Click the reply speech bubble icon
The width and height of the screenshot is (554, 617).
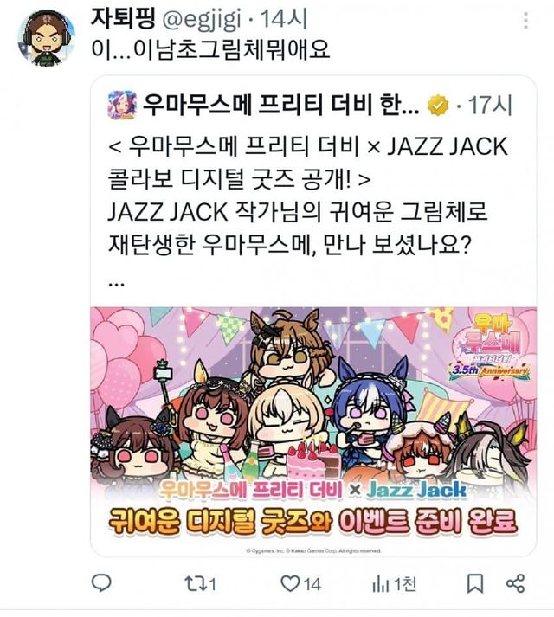pos(101,582)
